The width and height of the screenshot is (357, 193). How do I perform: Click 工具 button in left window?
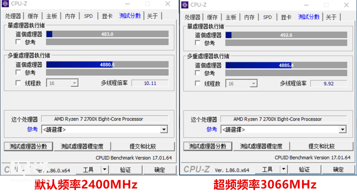[x=89, y=169]
